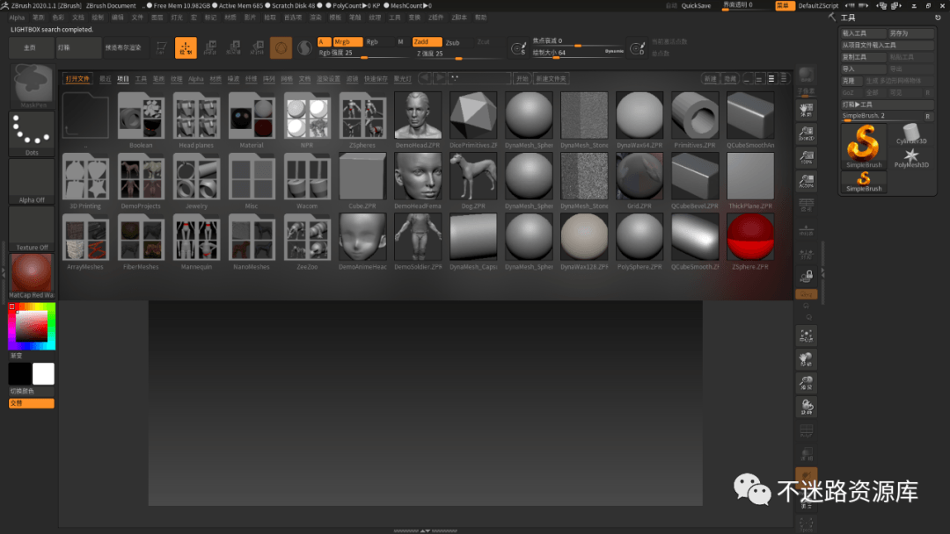The image size is (950, 534).
Task: Switch to 打开文件 LightBox tab
Action: pos(77,79)
